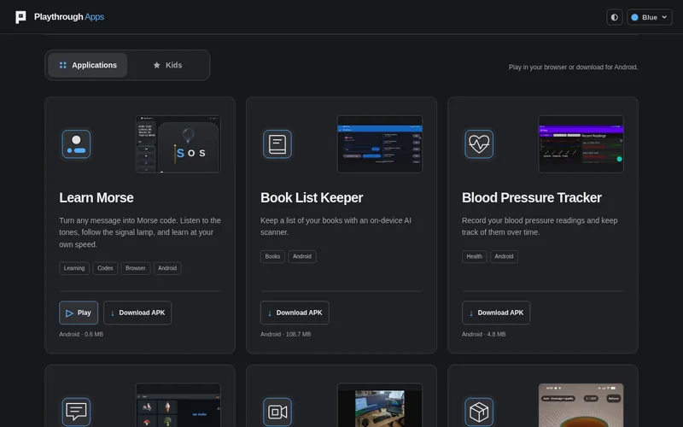Screen dimensions: 683x427
Task: Open the Blue color theme dropdown
Action: tap(649, 17)
